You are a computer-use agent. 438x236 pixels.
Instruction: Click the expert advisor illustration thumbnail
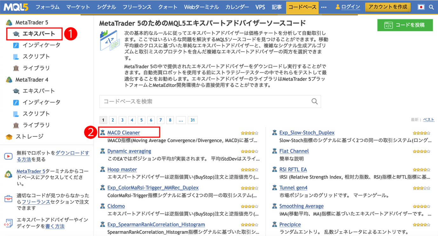110,41
